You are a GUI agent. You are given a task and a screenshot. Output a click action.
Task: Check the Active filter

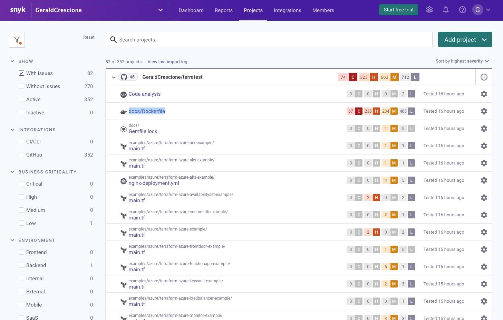pyautogui.click(x=21, y=100)
